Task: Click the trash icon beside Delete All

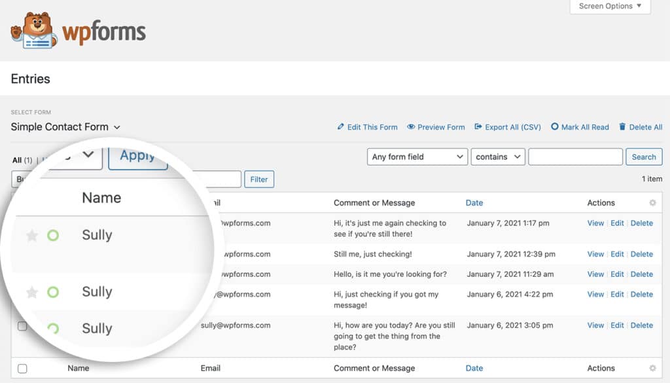Action: [x=622, y=126]
